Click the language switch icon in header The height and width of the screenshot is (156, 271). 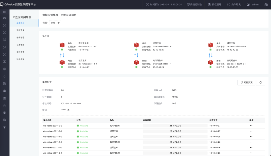[266, 4]
